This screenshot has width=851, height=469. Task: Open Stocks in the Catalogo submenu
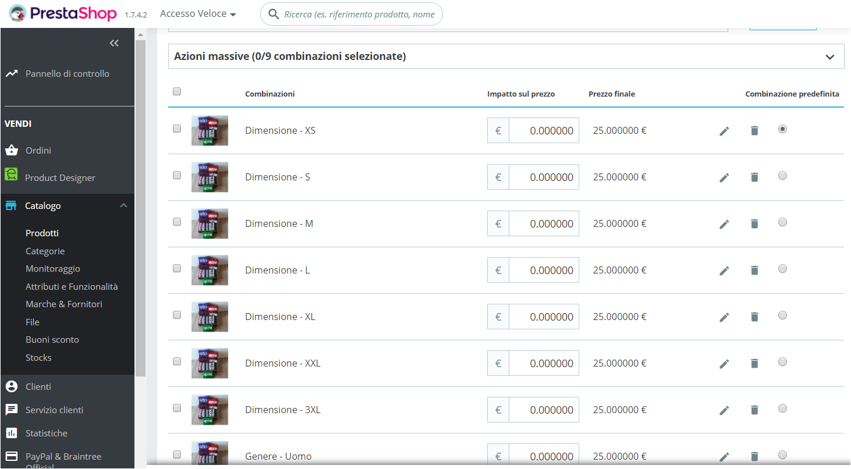pyautogui.click(x=38, y=357)
